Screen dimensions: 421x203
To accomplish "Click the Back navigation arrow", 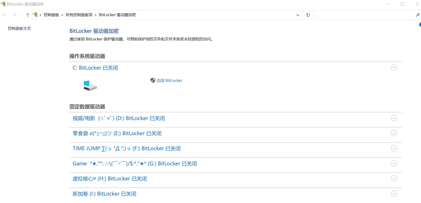I will tap(4, 15).
